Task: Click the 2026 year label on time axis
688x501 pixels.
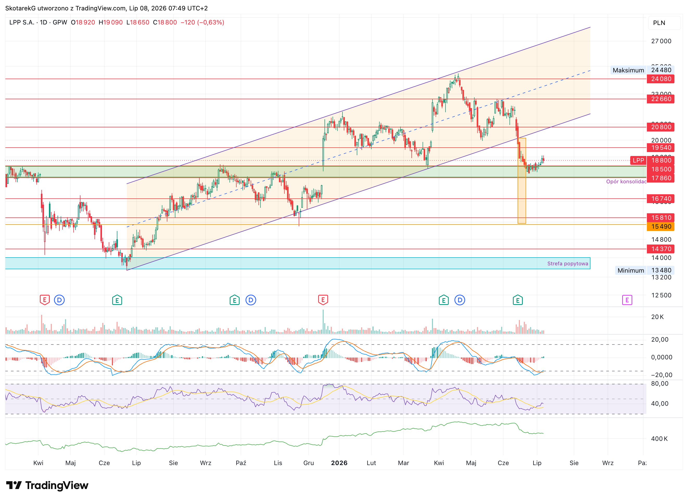Action: (x=339, y=463)
